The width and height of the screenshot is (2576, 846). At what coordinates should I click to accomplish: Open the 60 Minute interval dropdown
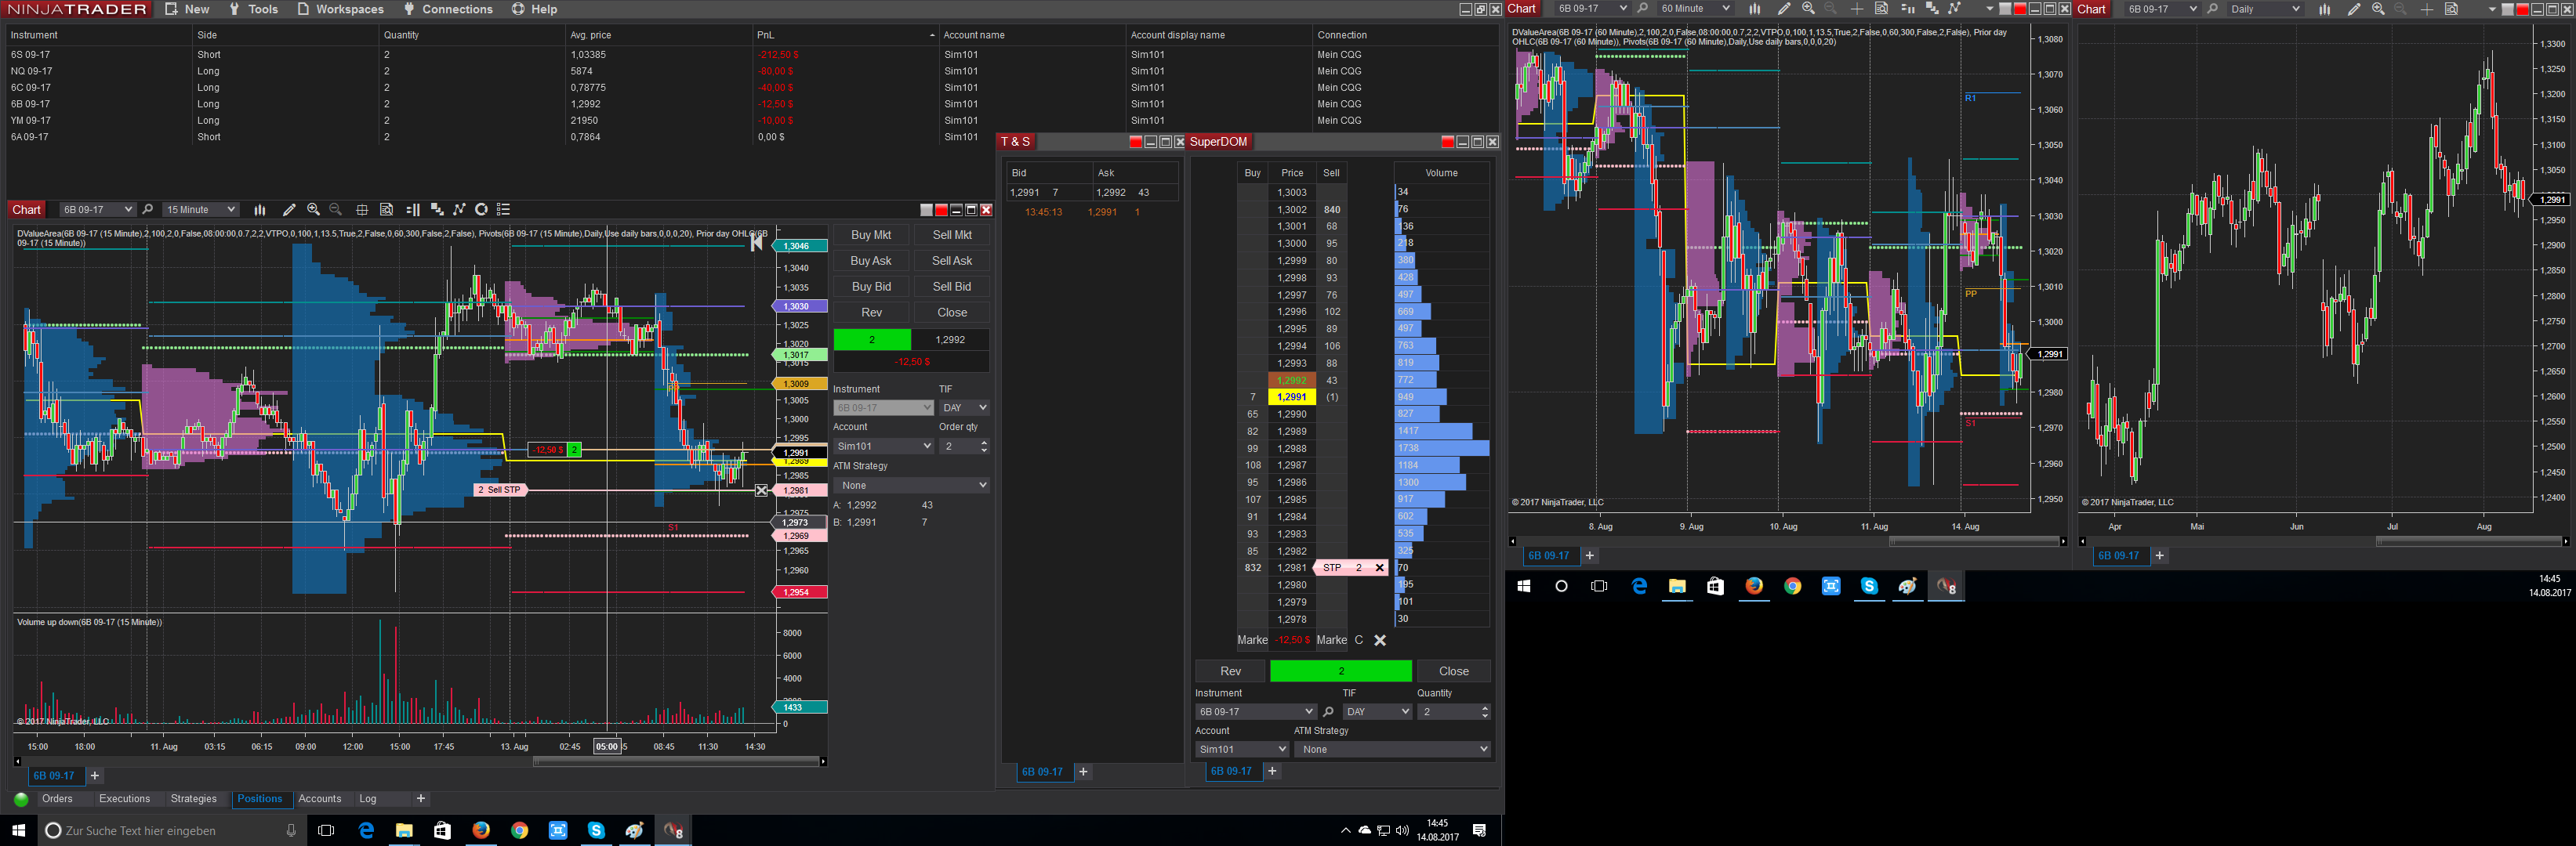click(1694, 8)
